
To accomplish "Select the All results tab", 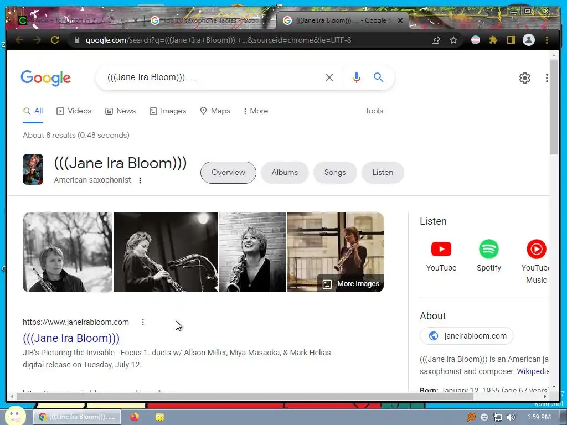I will coord(33,111).
